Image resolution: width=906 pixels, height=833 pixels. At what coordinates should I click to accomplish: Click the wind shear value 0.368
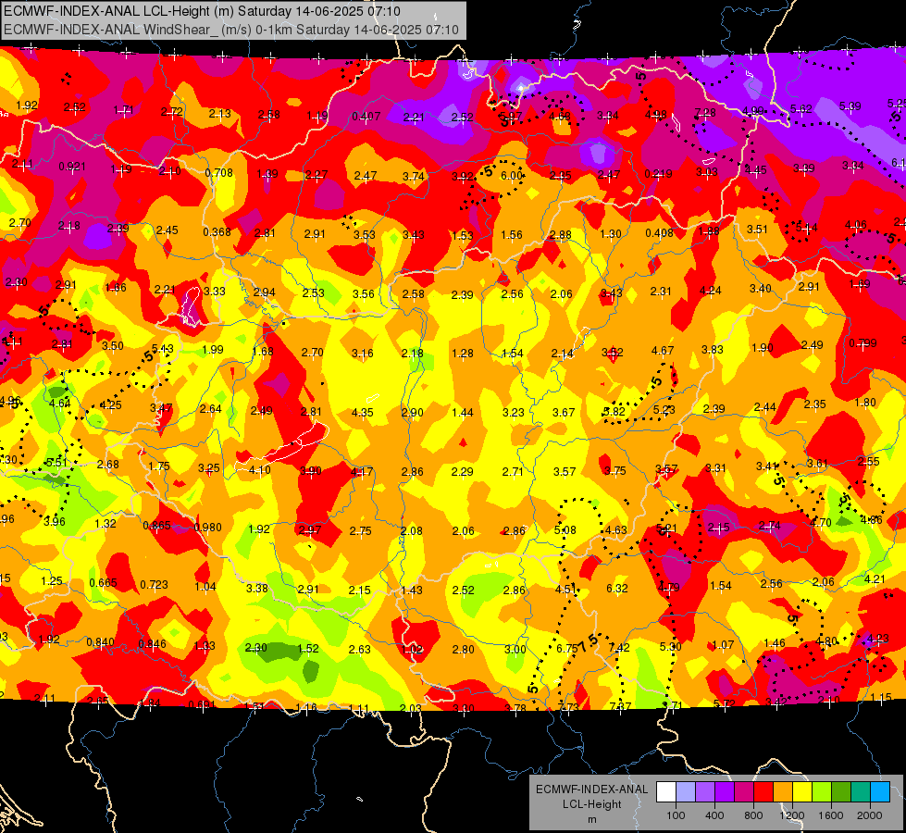tap(217, 231)
